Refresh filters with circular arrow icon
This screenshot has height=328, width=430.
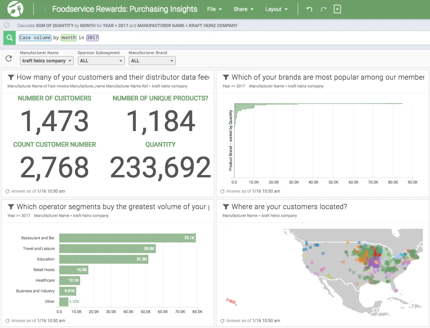coord(9,58)
